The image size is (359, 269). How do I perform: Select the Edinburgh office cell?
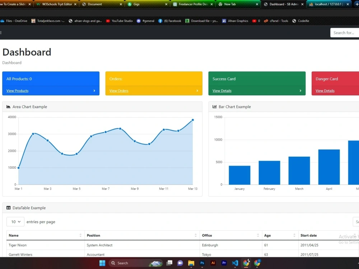[231, 245]
